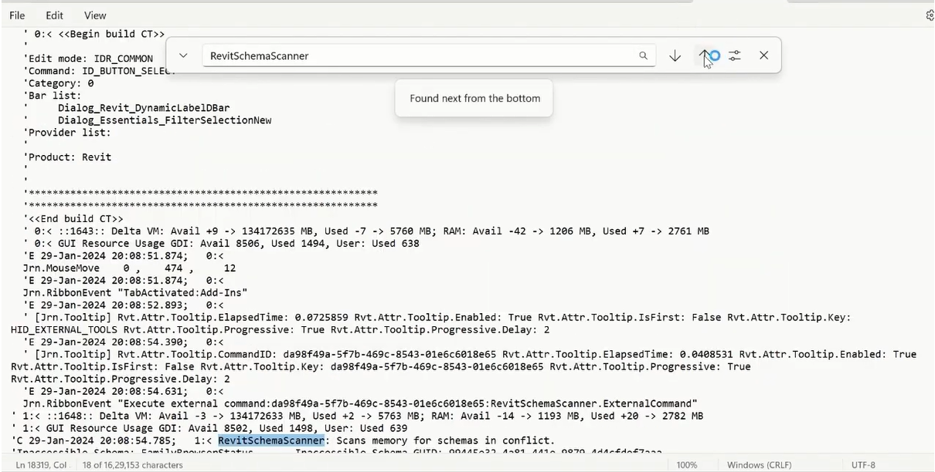The width and height of the screenshot is (935, 472).
Task: Click the Dialog_Essentials_FilterSelectionNew line
Action: pyautogui.click(x=165, y=120)
